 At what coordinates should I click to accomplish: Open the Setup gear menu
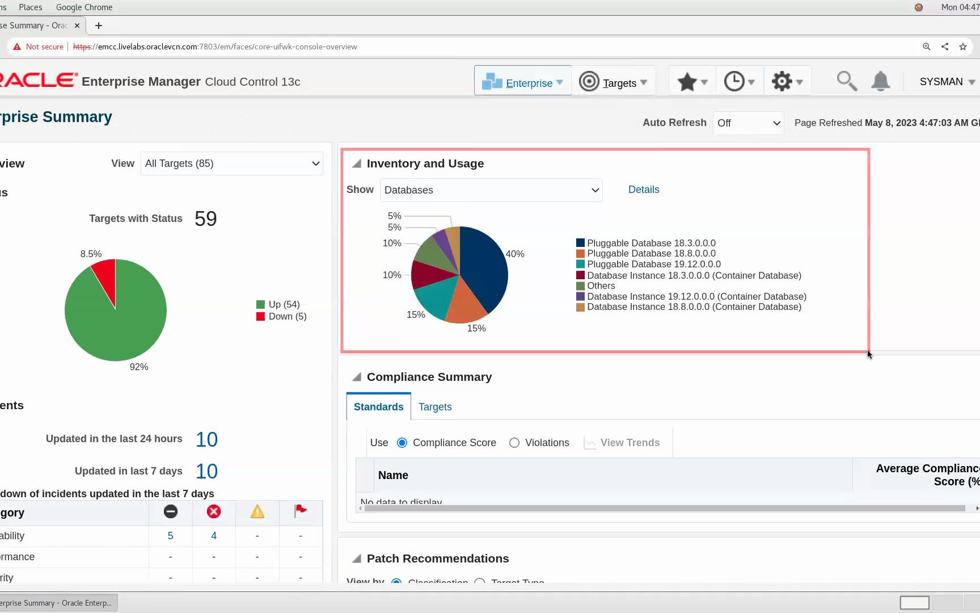tap(787, 82)
